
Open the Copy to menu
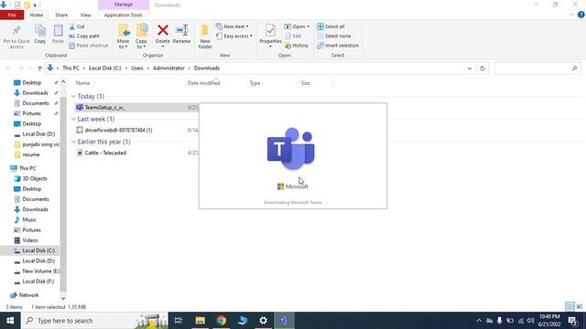point(141,37)
